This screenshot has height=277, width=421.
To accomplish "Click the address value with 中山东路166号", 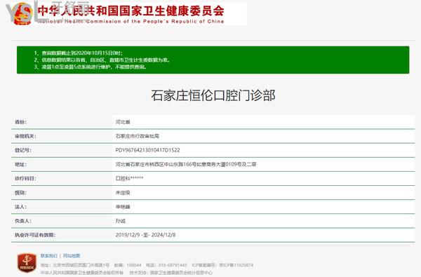I will pos(186,164).
